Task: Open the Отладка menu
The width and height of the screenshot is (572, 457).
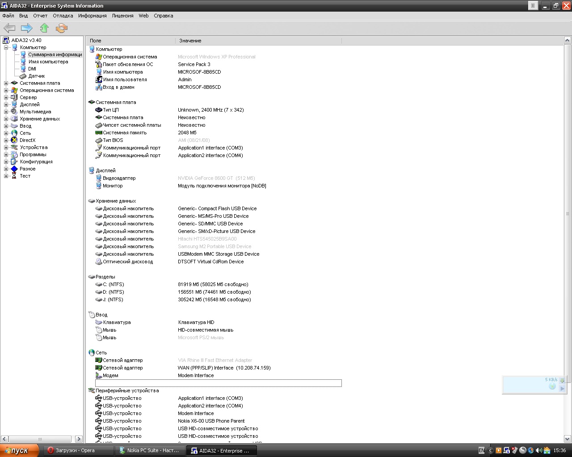Action: (x=63, y=16)
